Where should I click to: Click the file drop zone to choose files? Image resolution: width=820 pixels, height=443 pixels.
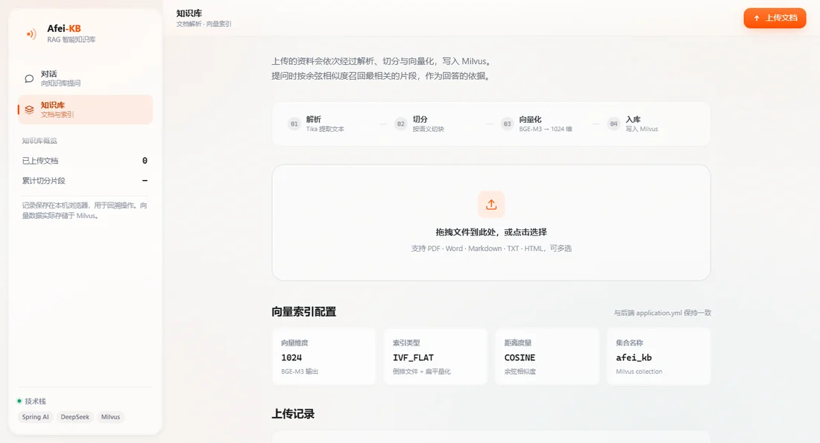(x=491, y=223)
